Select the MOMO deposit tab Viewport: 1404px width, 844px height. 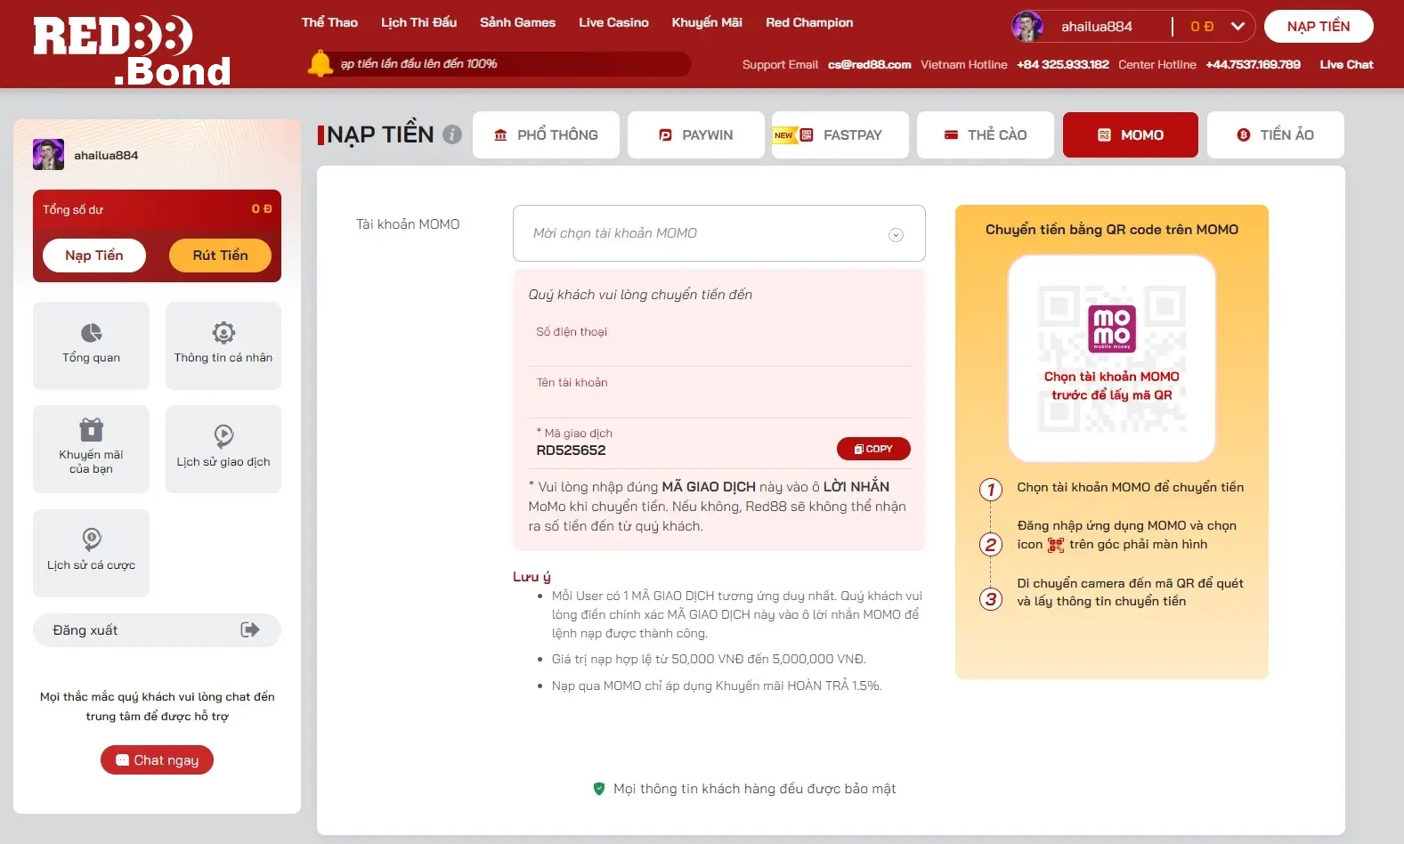tap(1131, 134)
